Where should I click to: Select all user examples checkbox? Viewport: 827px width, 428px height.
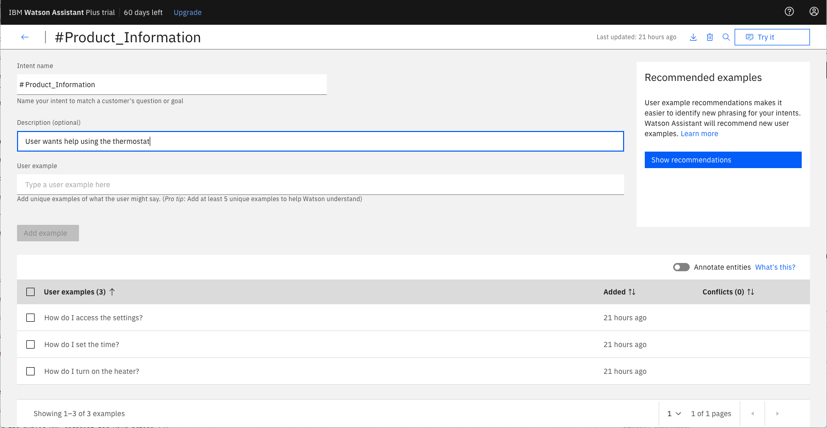pyautogui.click(x=30, y=292)
